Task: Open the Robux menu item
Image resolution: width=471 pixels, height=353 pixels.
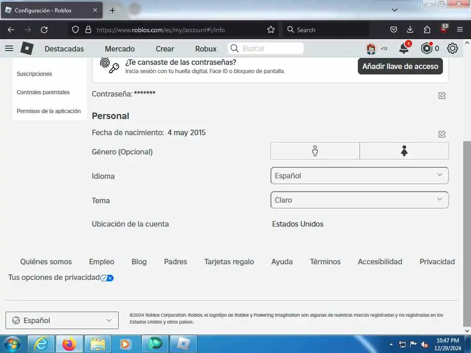Action: click(206, 49)
